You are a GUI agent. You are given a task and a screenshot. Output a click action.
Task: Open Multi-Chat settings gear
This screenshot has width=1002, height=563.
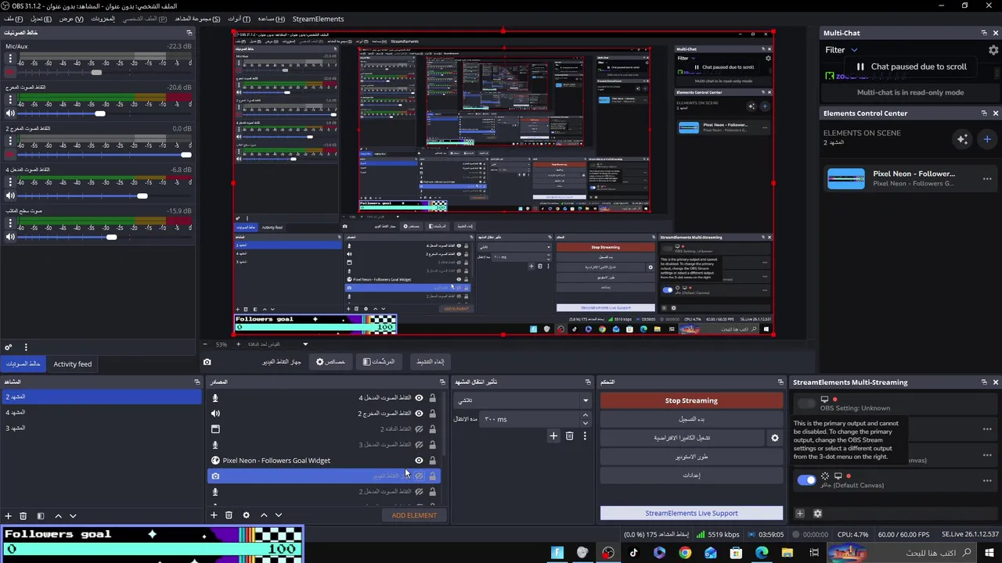coord(993,50)
